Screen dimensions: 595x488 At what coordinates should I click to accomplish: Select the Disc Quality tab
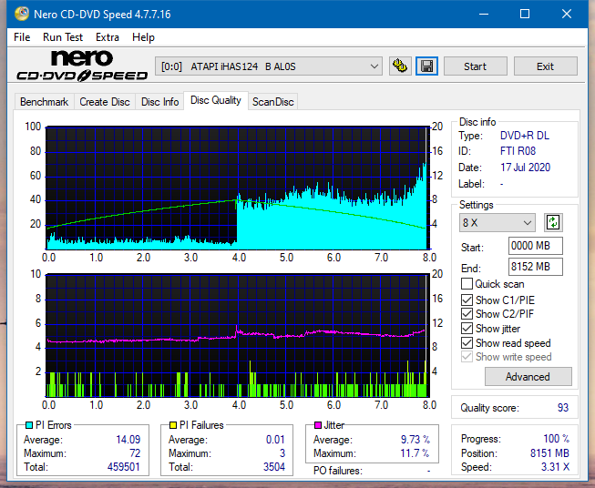point(216,100)
